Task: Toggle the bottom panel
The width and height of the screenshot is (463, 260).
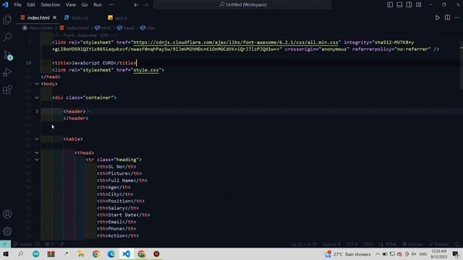Action: [399, 5]
